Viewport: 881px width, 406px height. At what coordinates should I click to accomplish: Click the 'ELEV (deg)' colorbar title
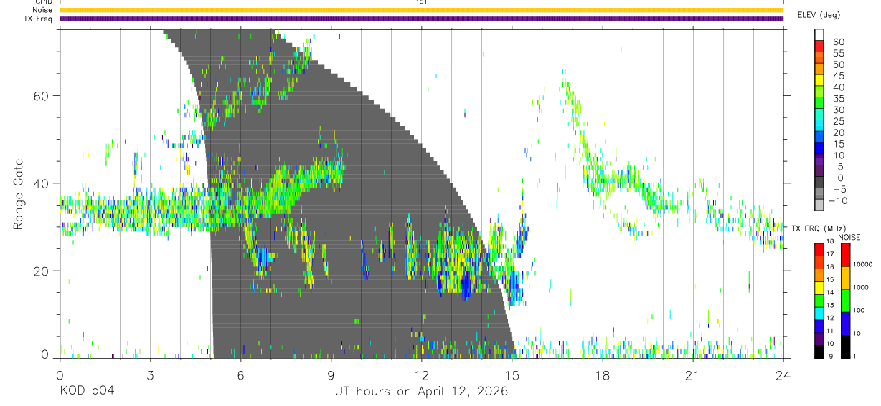(819, 15)
